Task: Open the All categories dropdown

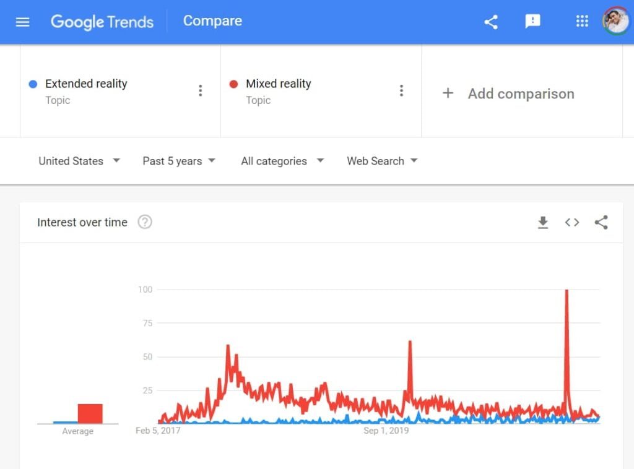Action: 282,161
